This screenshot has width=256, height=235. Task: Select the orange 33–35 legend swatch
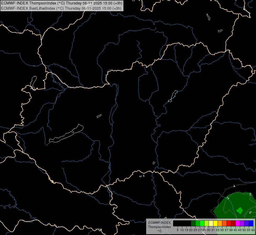[x=220, y=223]
